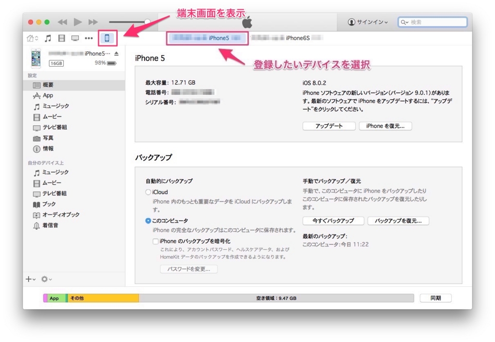Screen dimensions: 495x342
Task: Click the App segment in storage bar
Action: pos(56,298)
